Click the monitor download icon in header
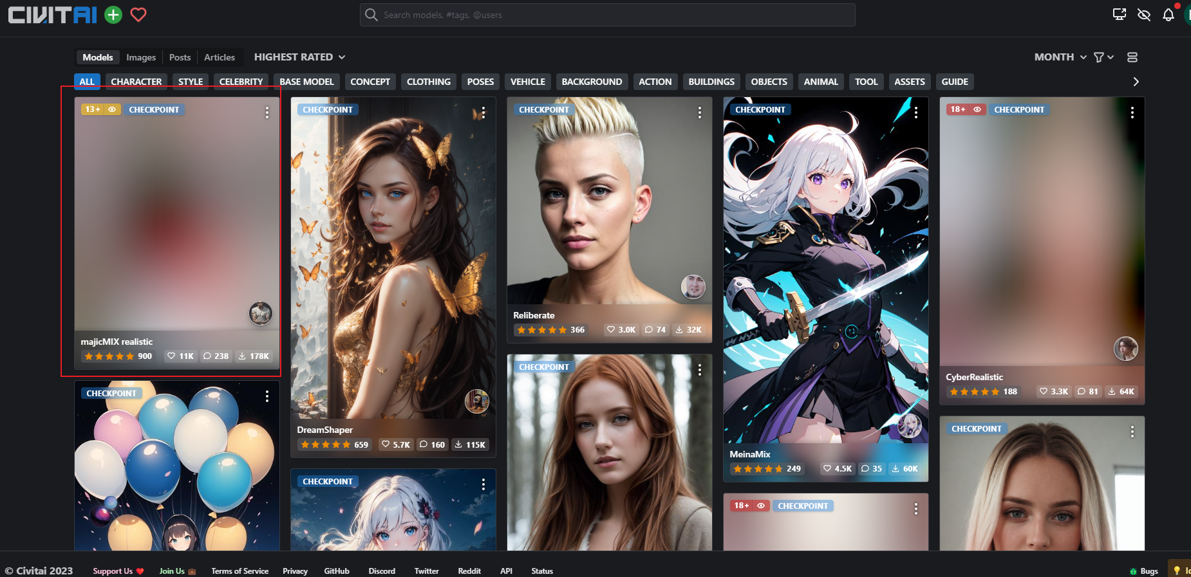Image resolution: width=1191 pixels, height=577 pixels. point(1120,15)
